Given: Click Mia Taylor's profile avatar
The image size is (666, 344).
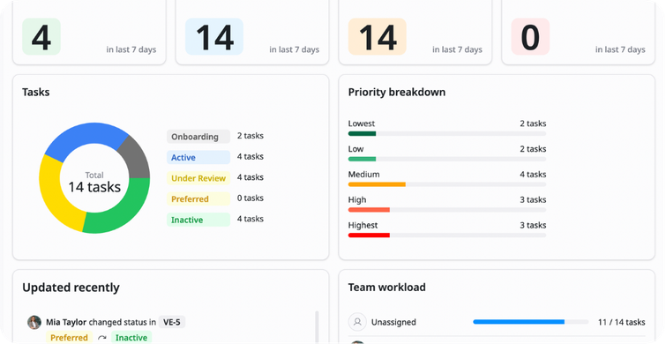Looking at the screenshot, I should click(34, 322).
